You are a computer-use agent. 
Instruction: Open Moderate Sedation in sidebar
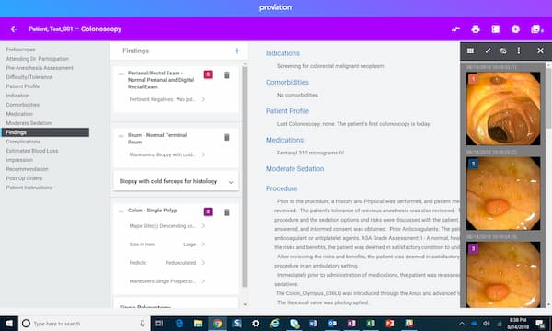pos(29,123)
